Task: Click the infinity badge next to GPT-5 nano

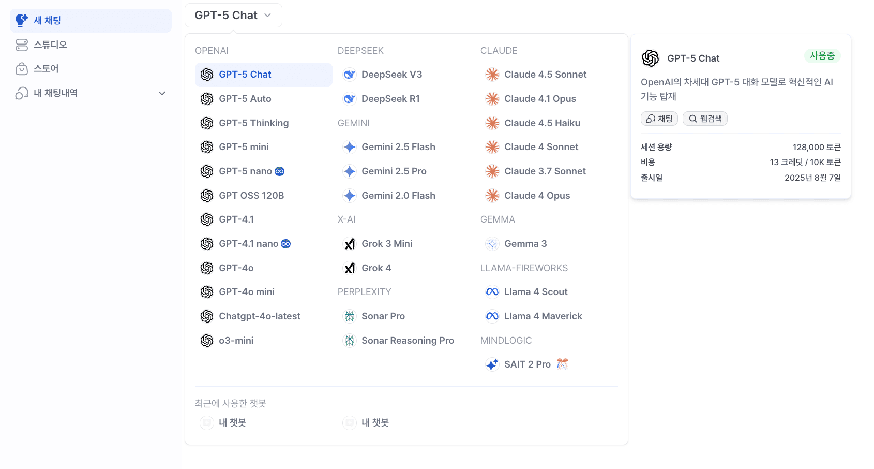Action: pyautogui.click(x=280, y=171)
